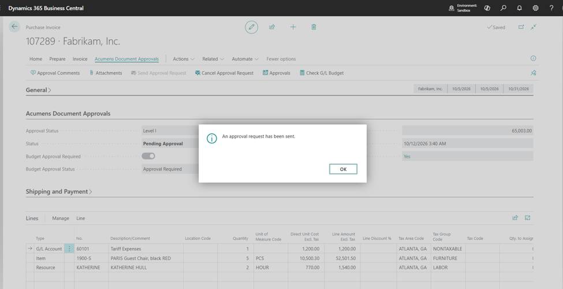
Task: Click Tariff Expenses description cell
Action: [146, 249]
